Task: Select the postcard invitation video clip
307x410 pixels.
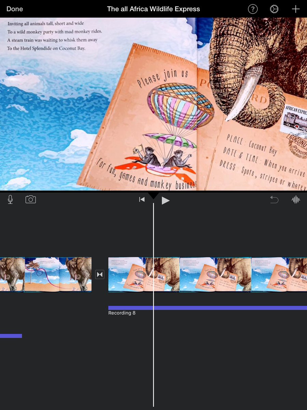Action: [207, 274]
